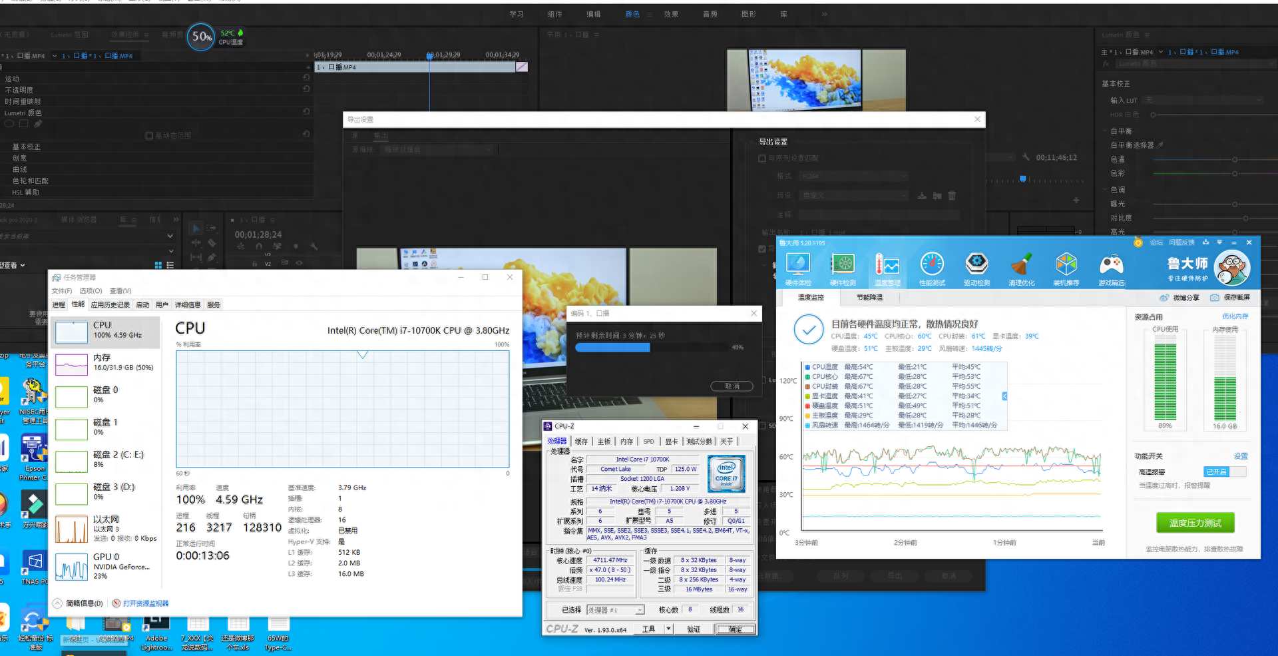This screenshot has width=1278, height=656.
Task: Select 以太网 in Task Manager list
Action: 106,529
